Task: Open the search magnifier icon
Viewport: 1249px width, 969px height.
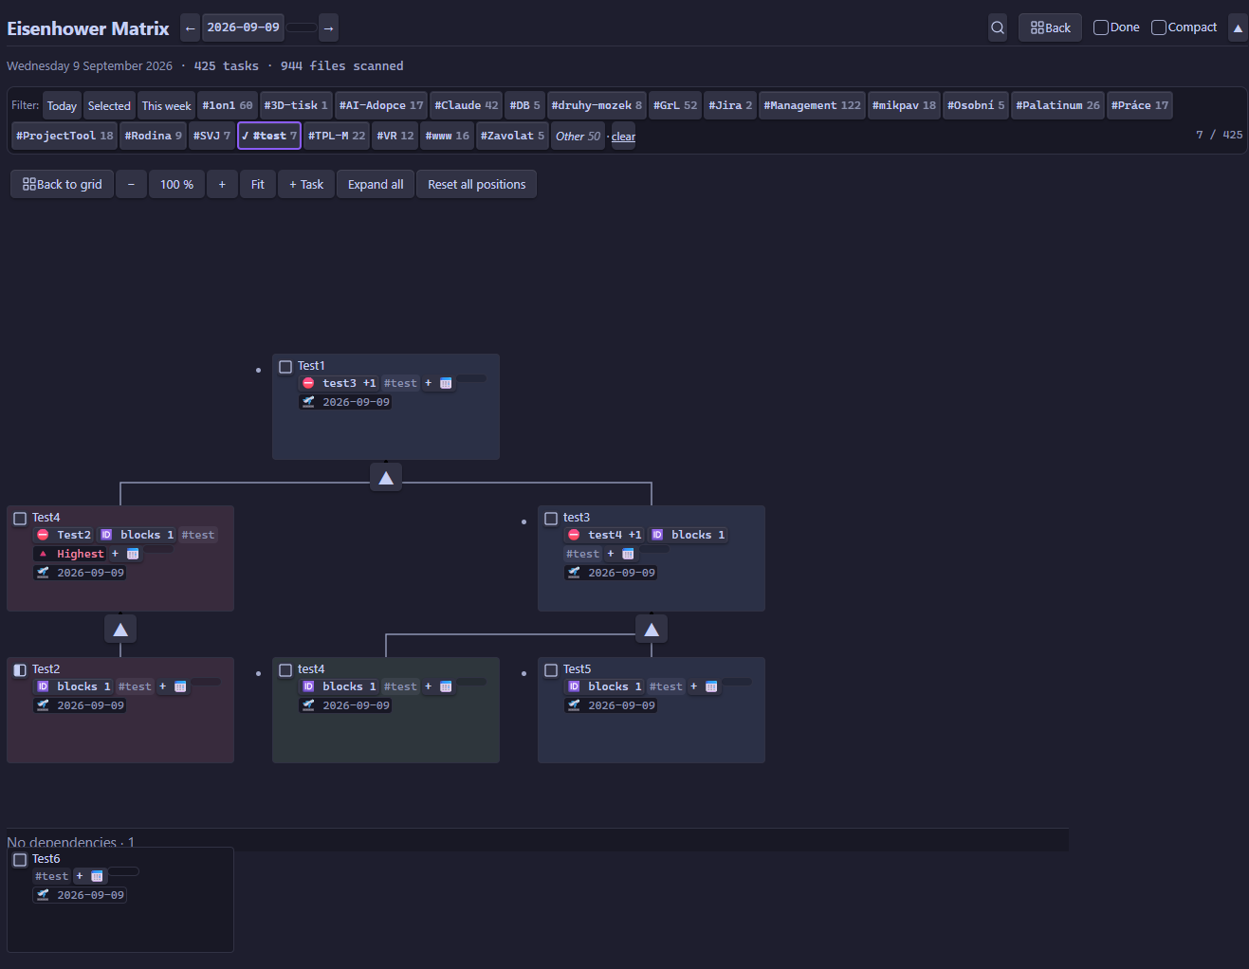Action: 998,27
